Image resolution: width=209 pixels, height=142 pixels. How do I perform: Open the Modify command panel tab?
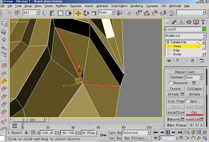click(174, 22)
